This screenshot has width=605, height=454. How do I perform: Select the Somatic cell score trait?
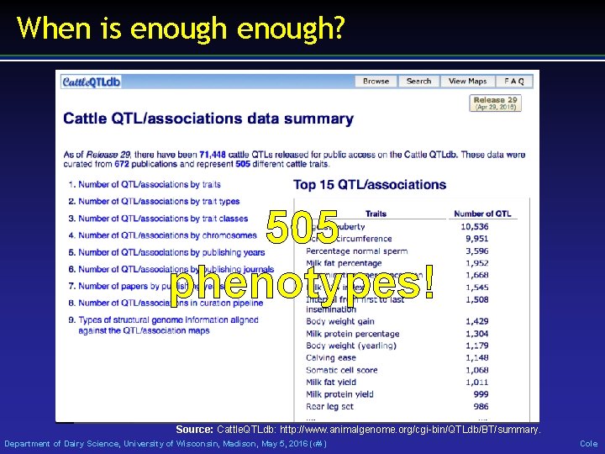point(341,370)
